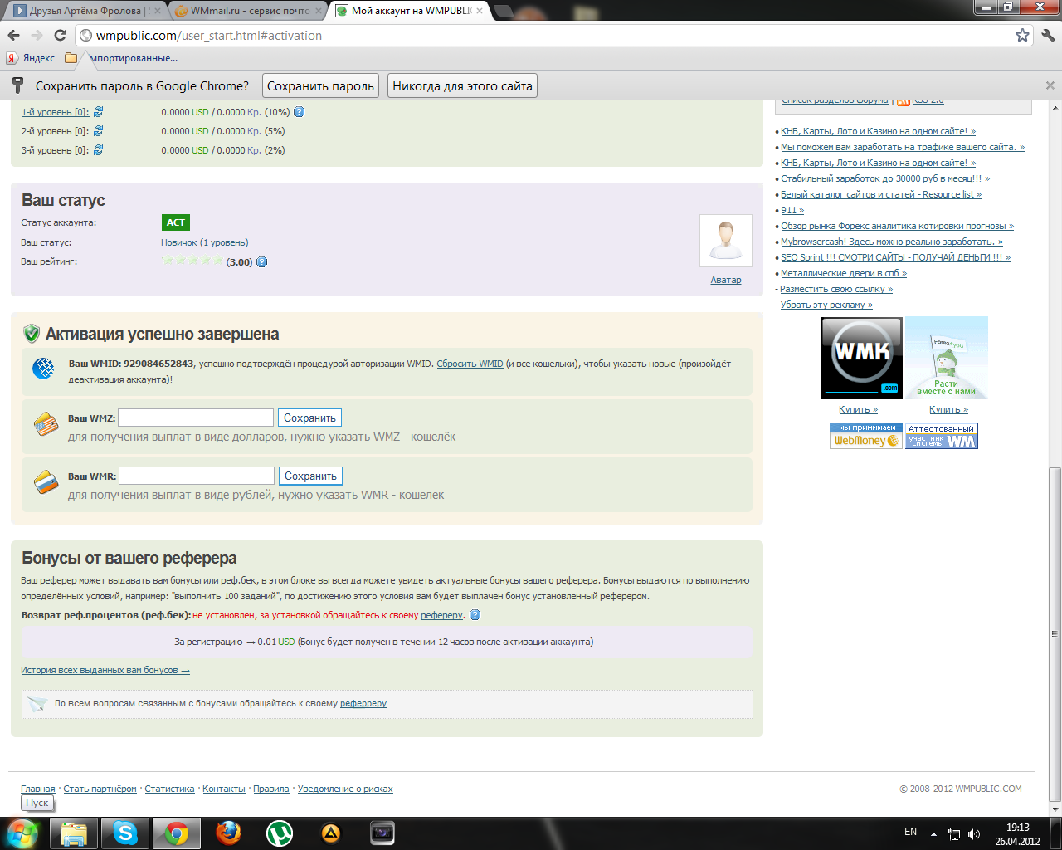Open Firefox from the taskbar

(x=228, y=833)
